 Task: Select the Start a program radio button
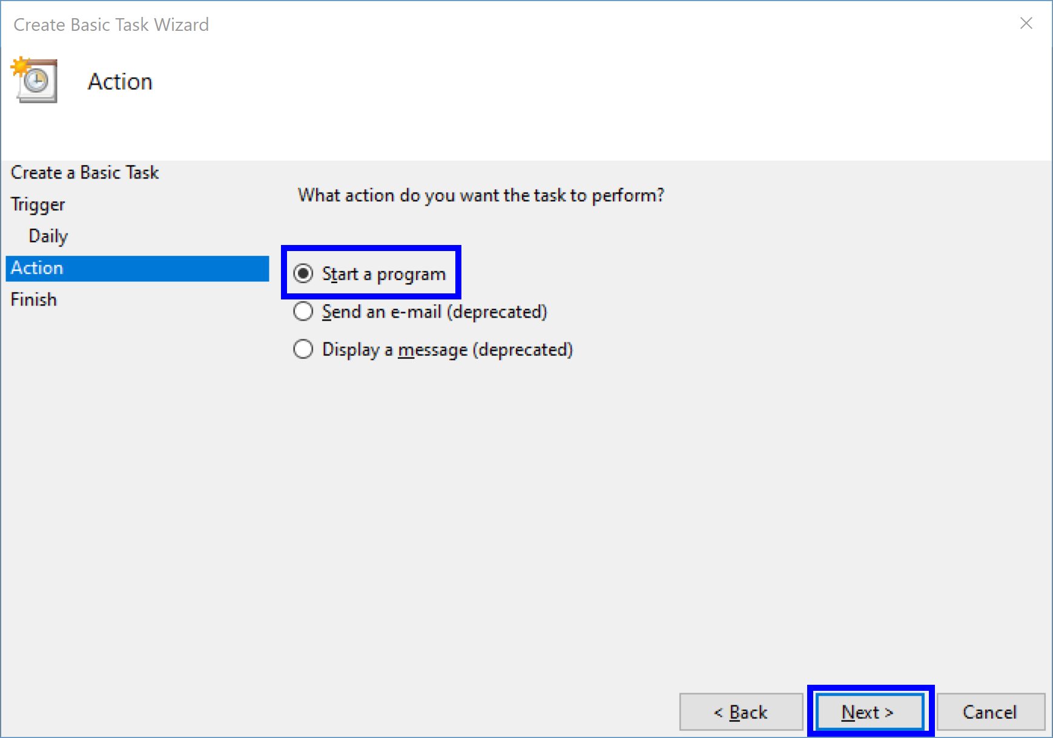click(303, 274)
